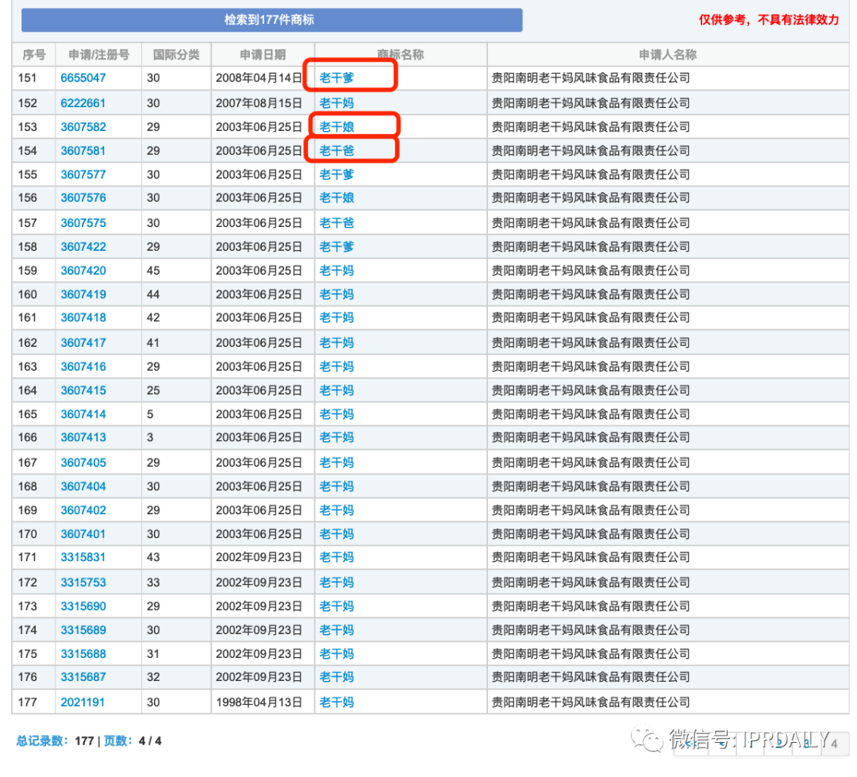The height and width of the screenshot is (777, 857).
Task: Click the 老干妈 trademark in row 177
Action: tap(336, 702)
